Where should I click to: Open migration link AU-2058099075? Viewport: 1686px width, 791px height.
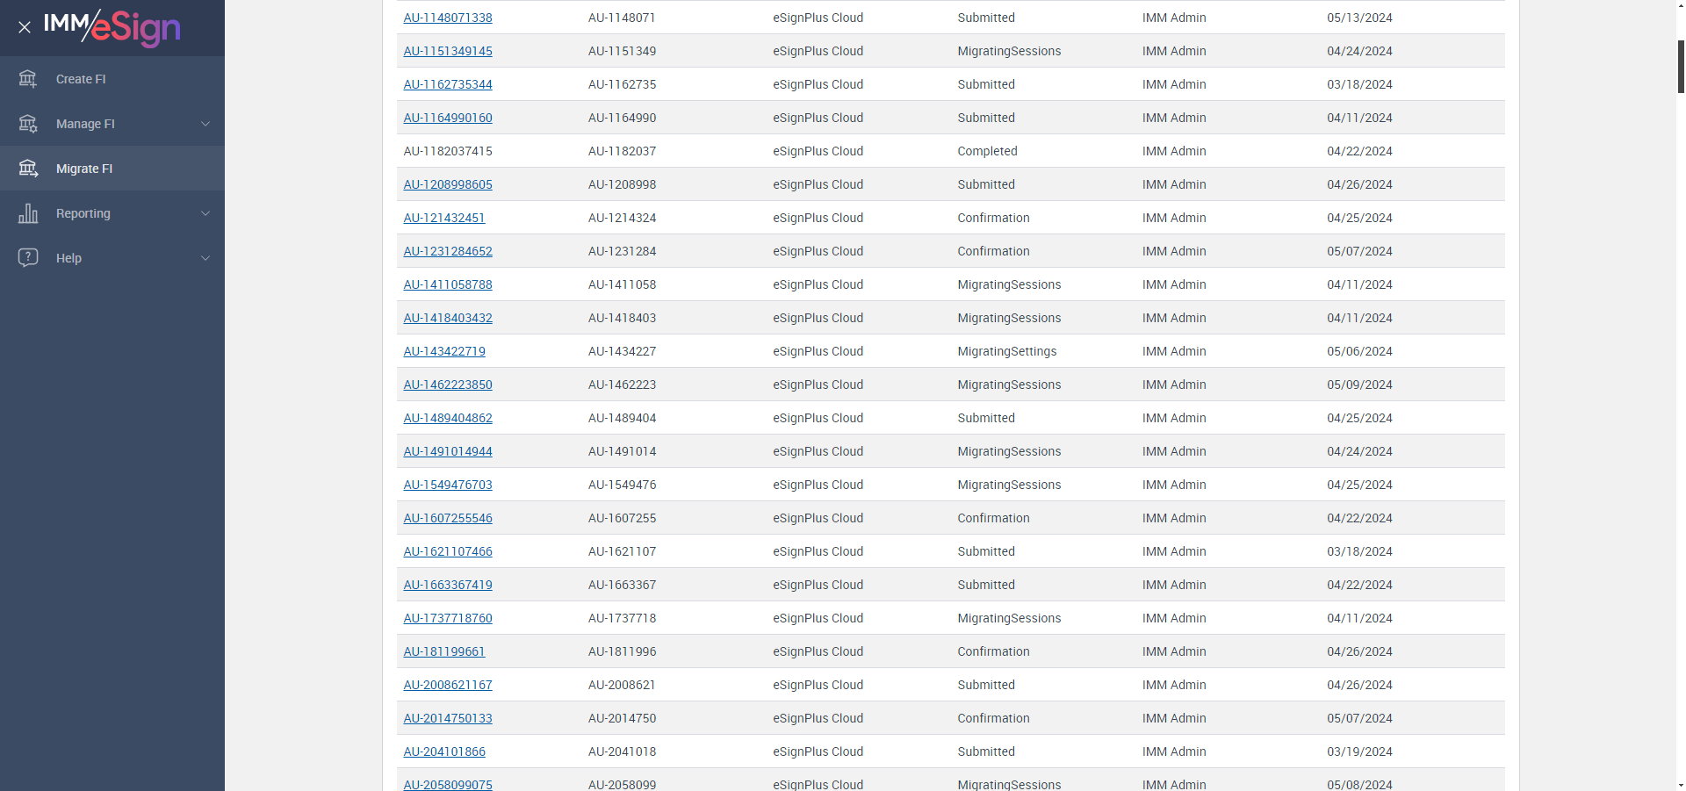point(448,784)
